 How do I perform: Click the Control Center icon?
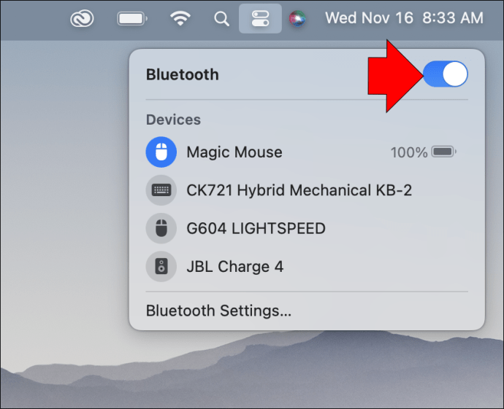(260, 18)
